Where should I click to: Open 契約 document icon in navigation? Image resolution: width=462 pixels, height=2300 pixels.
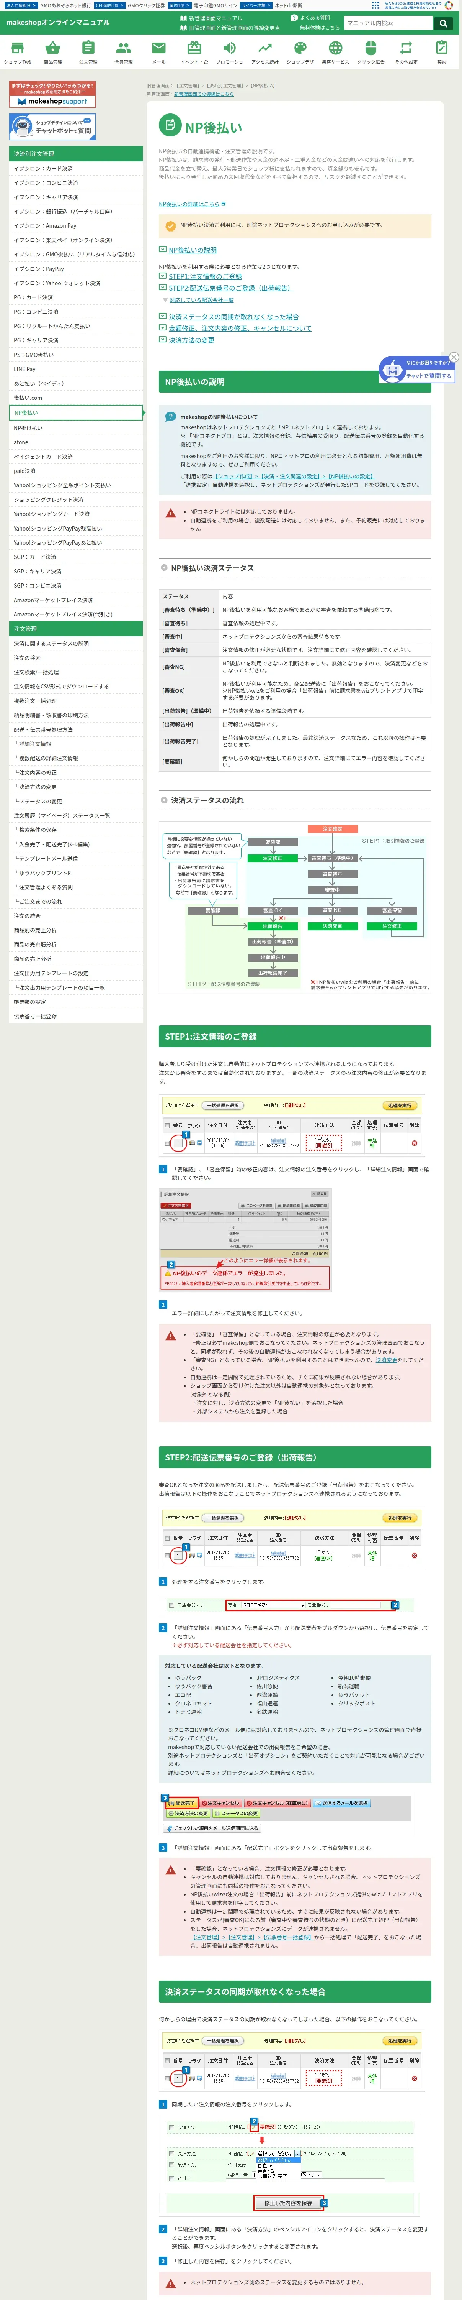441,47
